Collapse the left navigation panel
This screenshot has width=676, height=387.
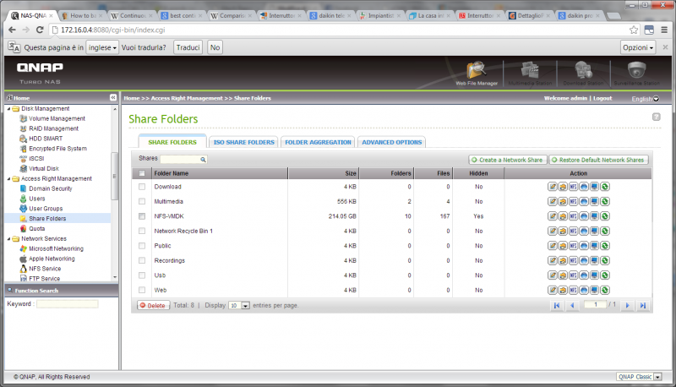tap(113, 98)
